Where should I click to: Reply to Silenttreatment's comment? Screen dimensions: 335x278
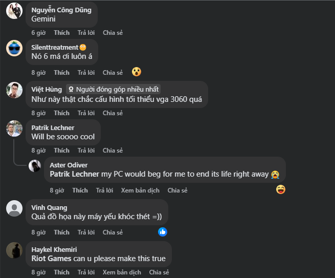86,73
